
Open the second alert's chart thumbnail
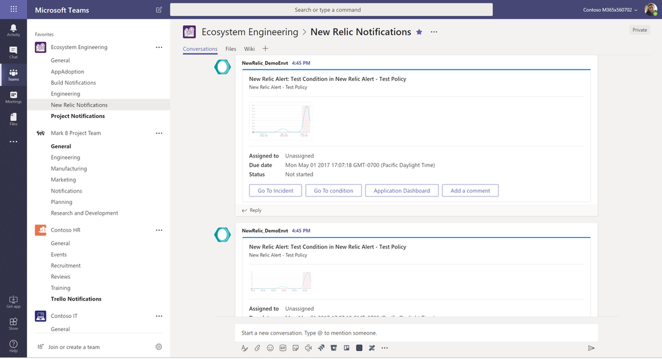pyautogui.click(x=281, y=282)
